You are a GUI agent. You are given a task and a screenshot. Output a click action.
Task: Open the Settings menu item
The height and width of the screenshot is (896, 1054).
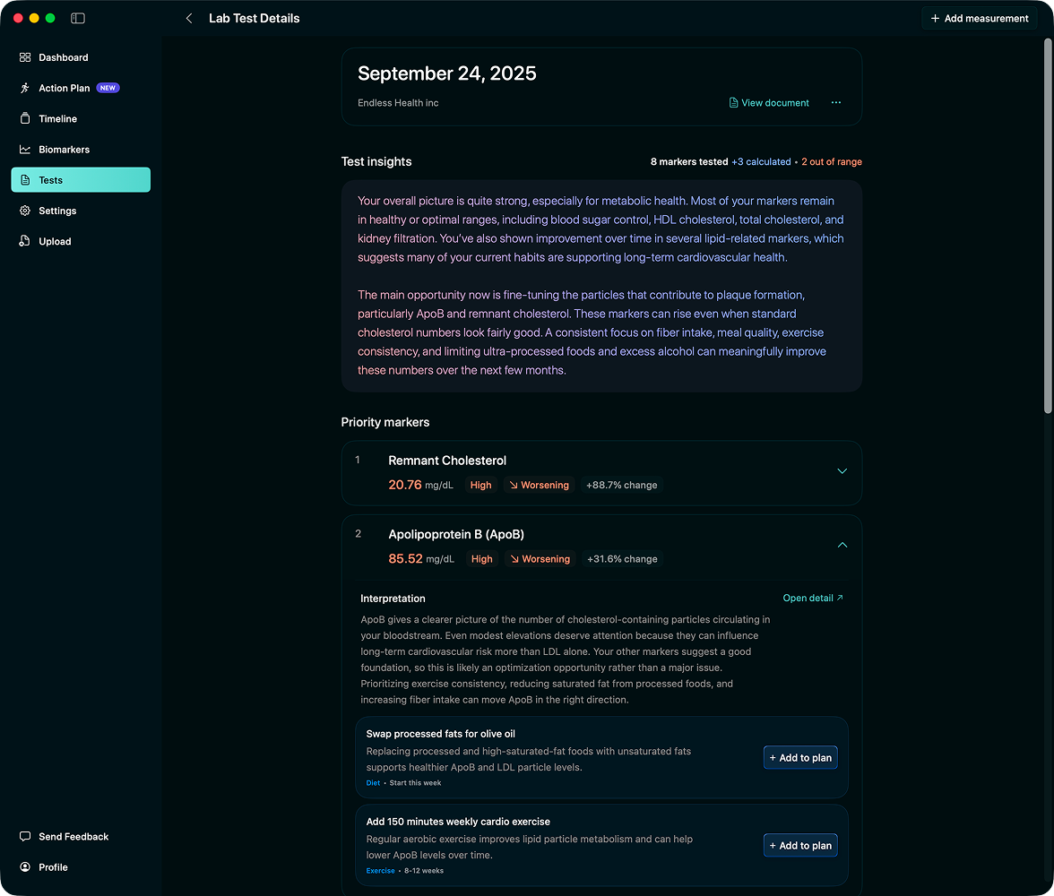point(81,211)
